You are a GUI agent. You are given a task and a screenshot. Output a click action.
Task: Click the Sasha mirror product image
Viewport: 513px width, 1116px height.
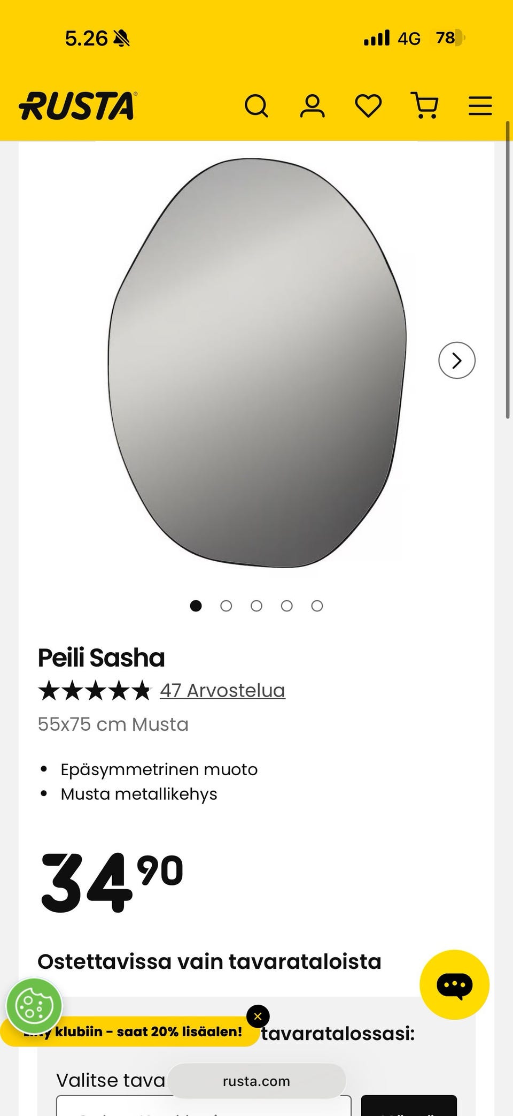[256, 363]
